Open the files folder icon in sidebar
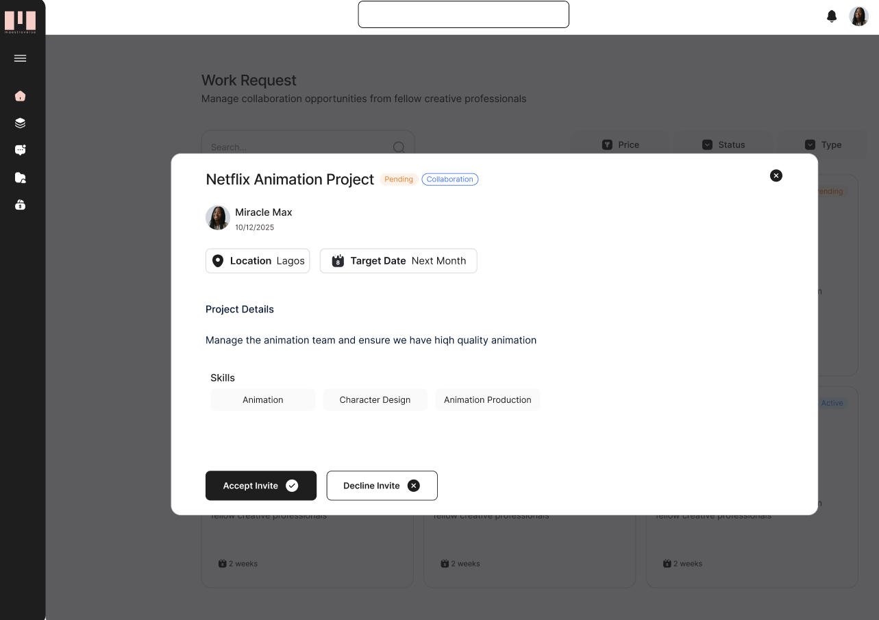 coord(20,177)
